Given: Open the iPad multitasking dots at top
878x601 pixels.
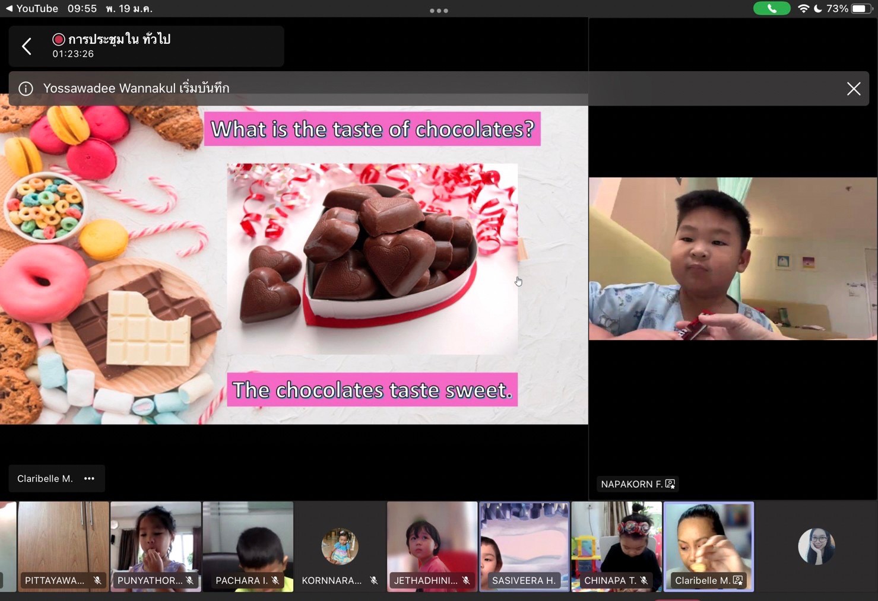Looking at the screenshot, I should click(x=439, y=10).
